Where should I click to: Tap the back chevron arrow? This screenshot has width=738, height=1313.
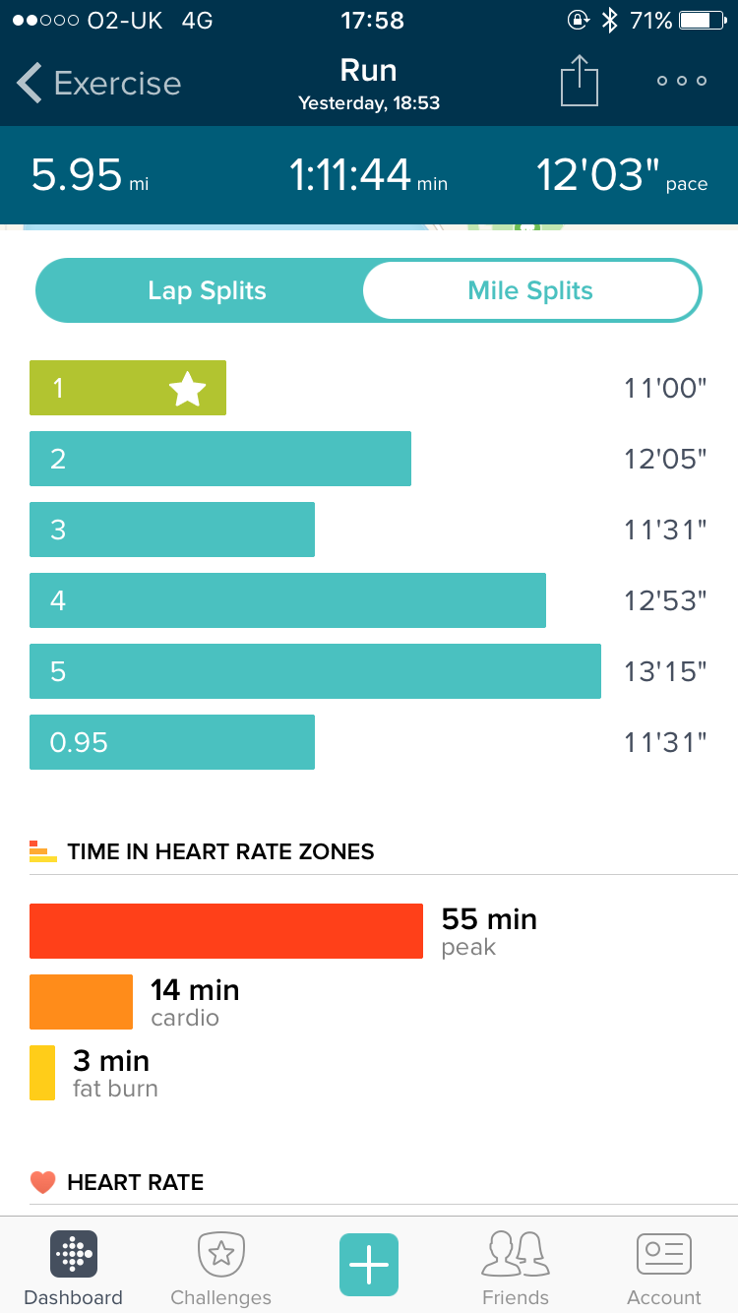[x=30, y=83]
